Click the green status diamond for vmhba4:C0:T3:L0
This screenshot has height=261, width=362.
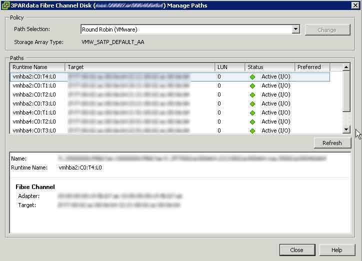tap(252, 131)
